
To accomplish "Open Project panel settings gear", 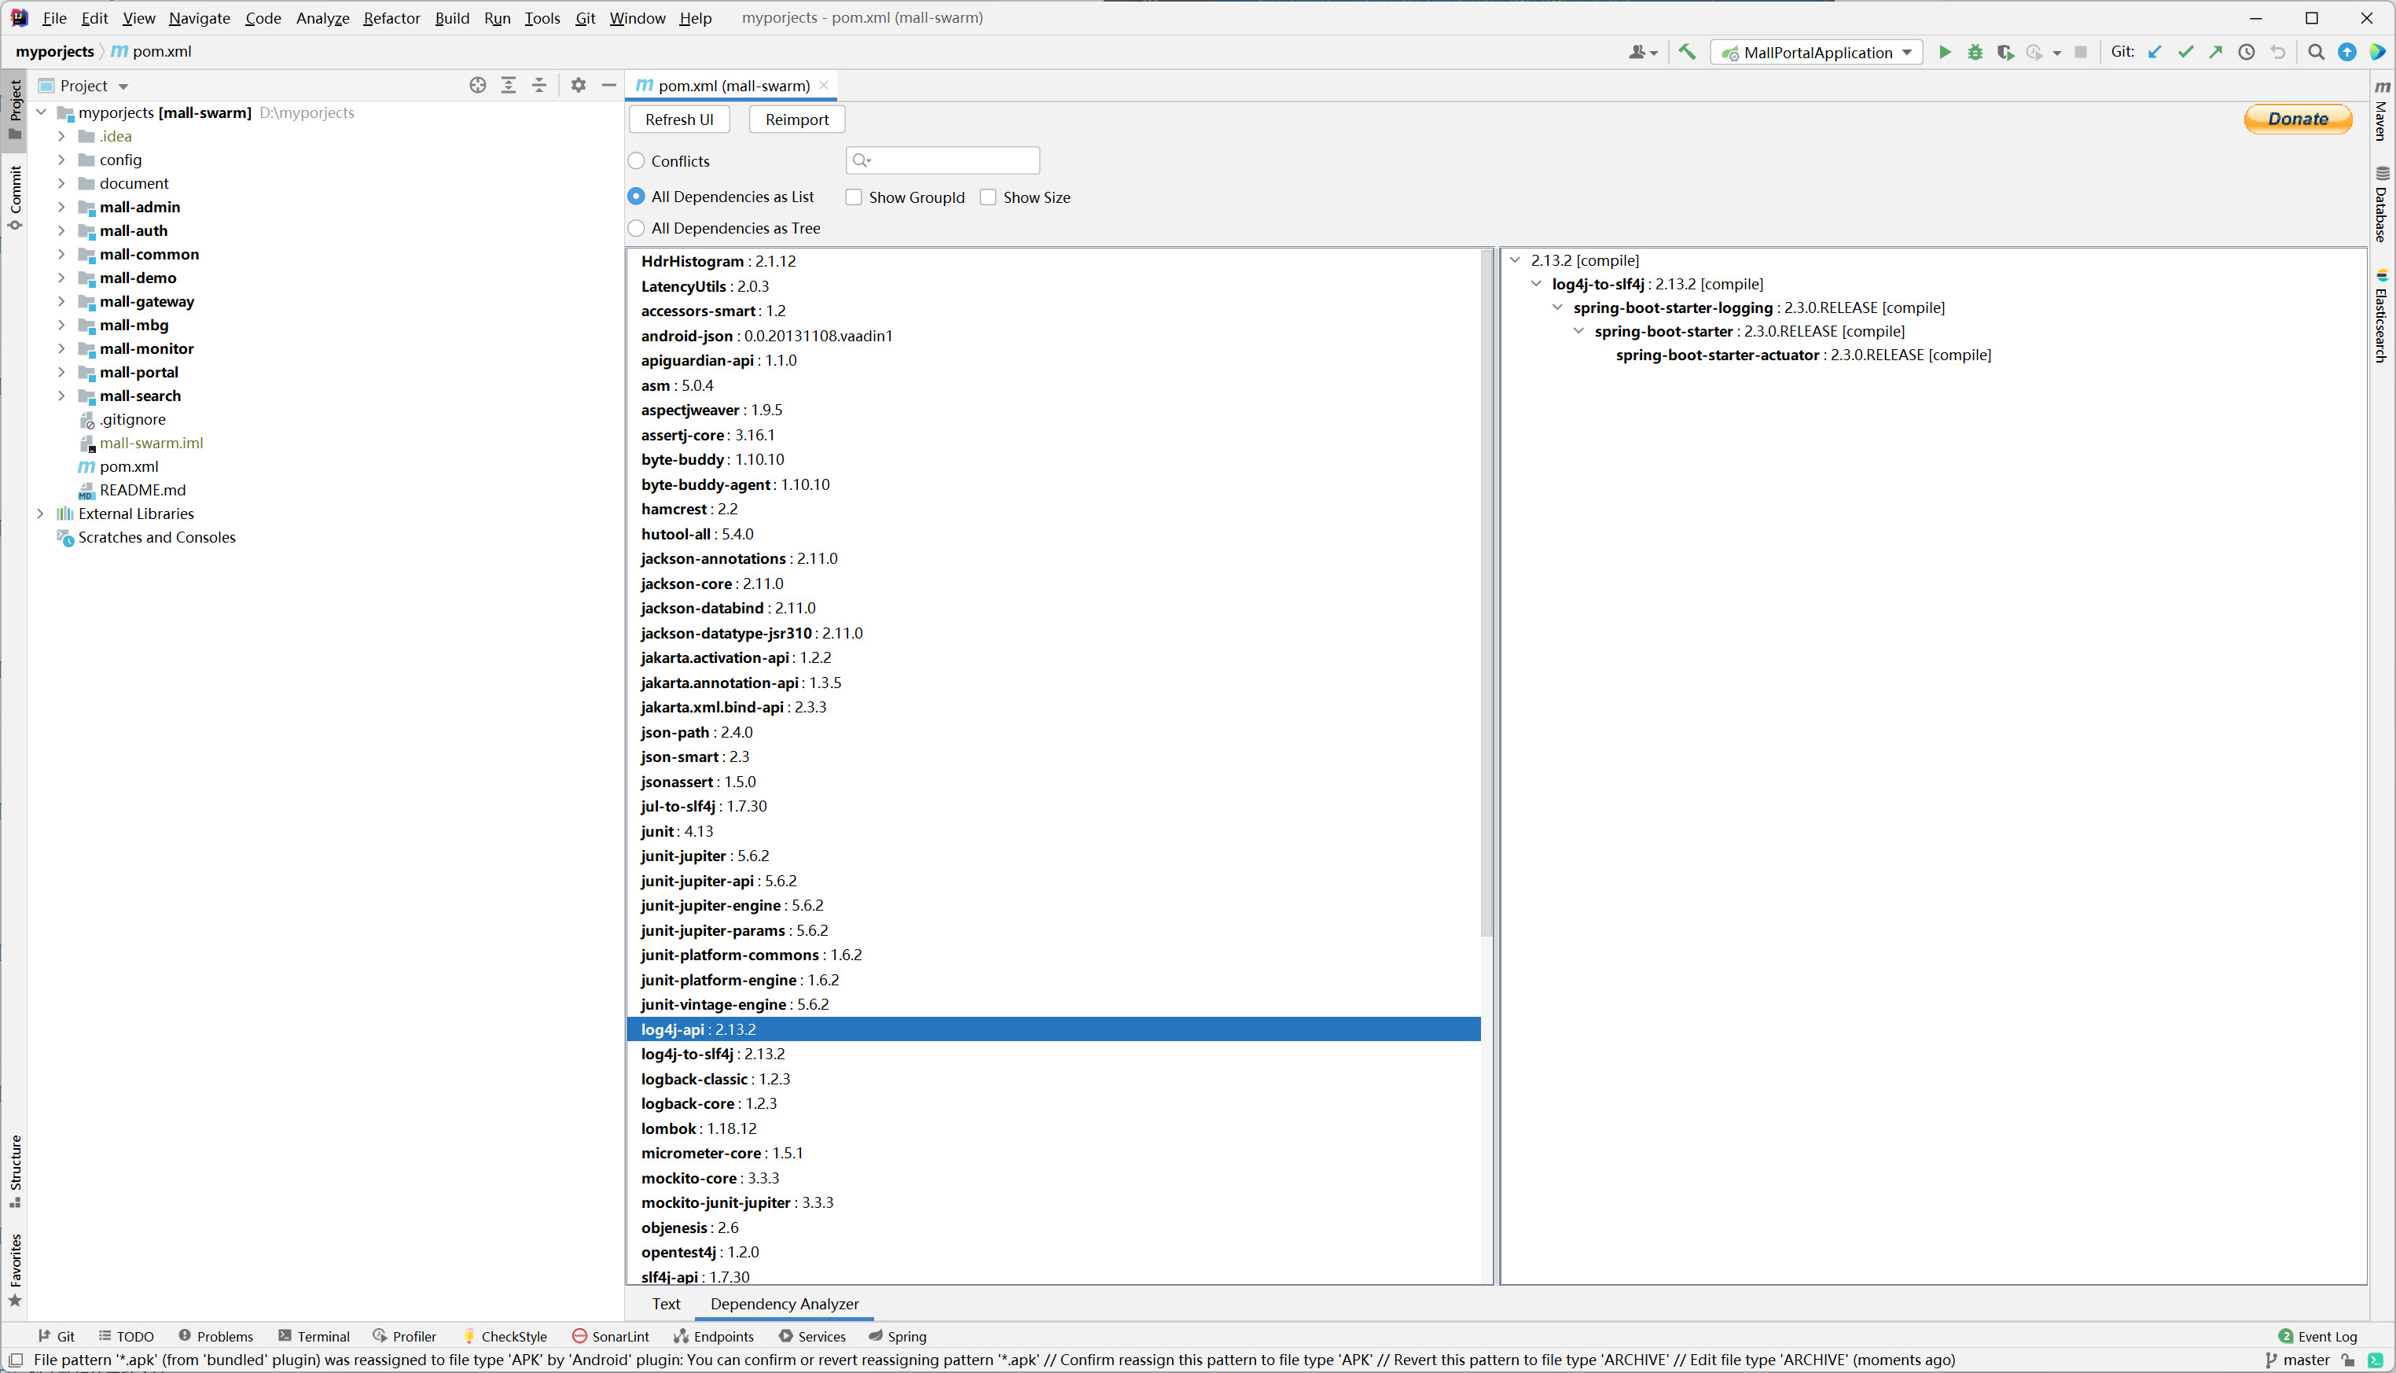I will click(579, 85).
